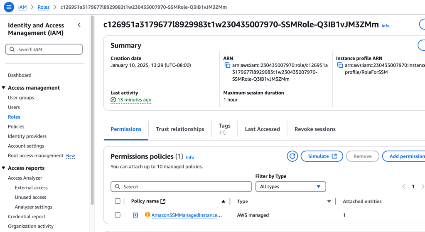
Task: Open the hamburger navigation menu icon
Action: click(8, 7)
